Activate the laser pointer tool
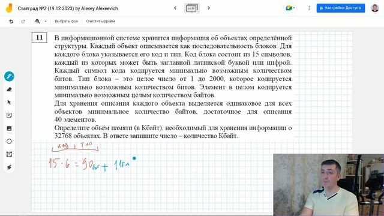The image size is (384, 216). pos(10,167)
